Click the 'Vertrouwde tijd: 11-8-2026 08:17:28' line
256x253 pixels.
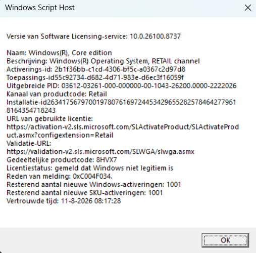point(64,201)
